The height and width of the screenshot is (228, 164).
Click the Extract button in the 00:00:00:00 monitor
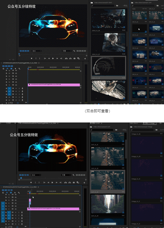(x=70, y=58)
